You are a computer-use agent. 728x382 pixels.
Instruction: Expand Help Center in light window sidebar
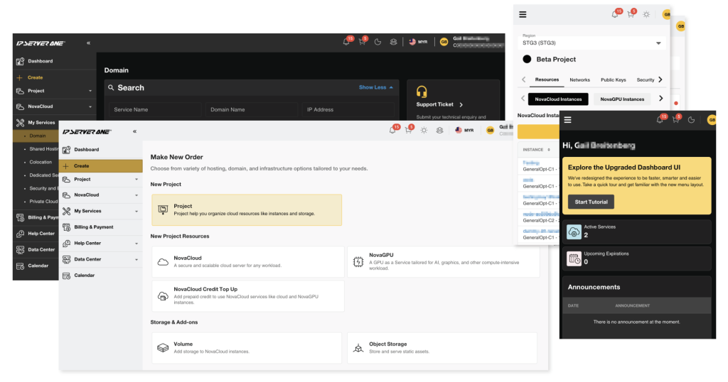point(101,243)
